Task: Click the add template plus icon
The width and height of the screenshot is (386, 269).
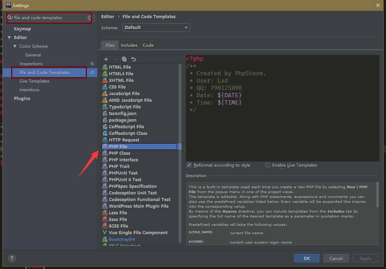Action: (106, 59)
